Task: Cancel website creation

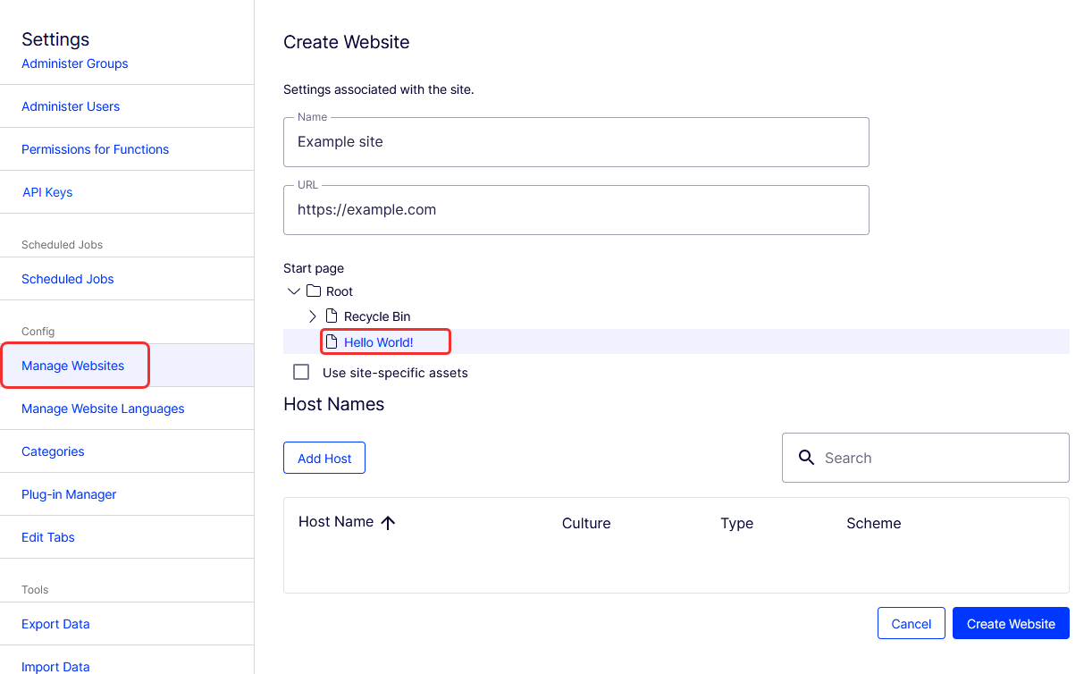Action: click(x=912, y=624)
